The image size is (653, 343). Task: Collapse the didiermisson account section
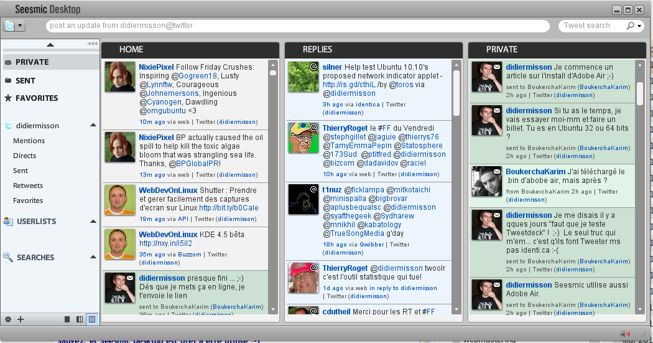click(x=93, y=125)
